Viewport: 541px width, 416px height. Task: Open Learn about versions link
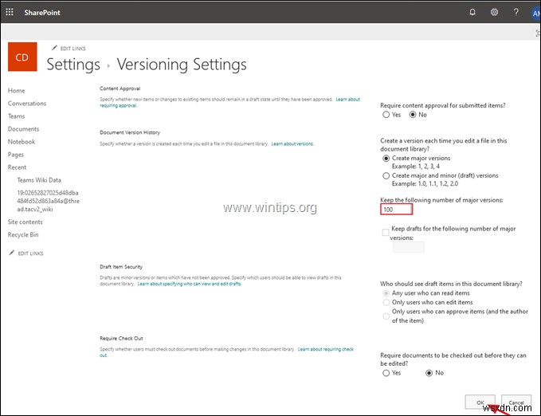pos(292,143)
